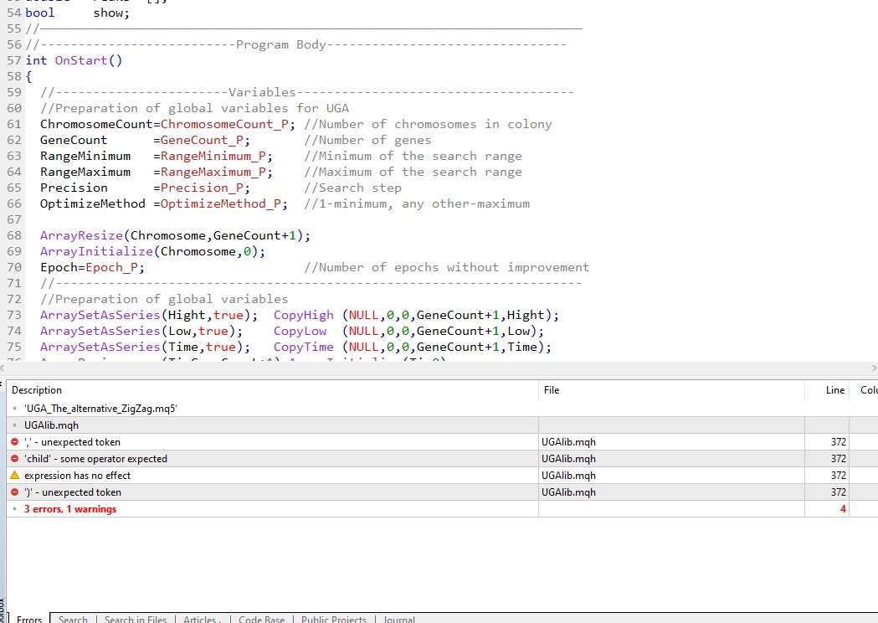This screenshot has width=878, height=623.
Task: Select the 'child' - some operator expected error
Action: click(443, 459)
